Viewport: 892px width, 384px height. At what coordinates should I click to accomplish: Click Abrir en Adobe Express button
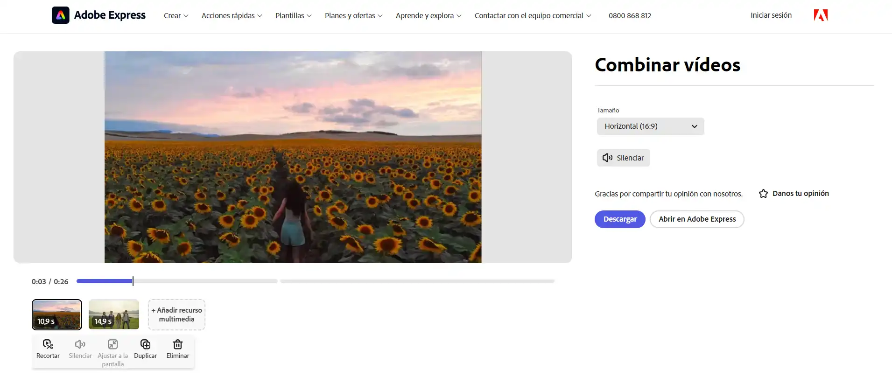coord(697,219)
